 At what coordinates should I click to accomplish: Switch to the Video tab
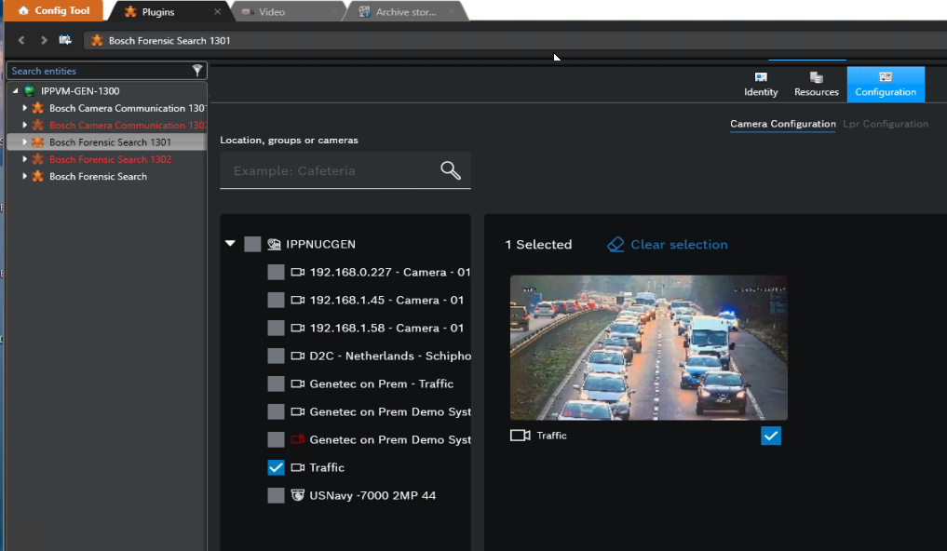click(x=271, y=12)
